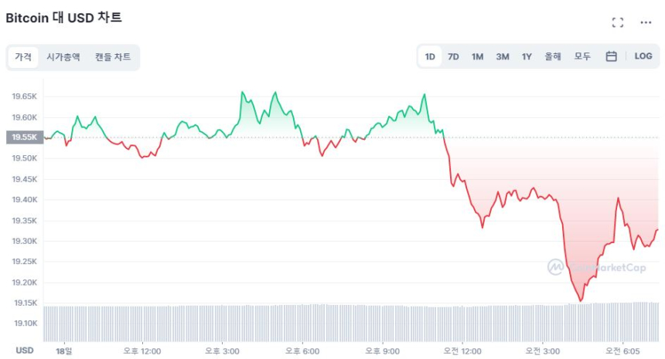The width and height of the screenshot is (665, 359).
Task: Show all-time 모두 range
Action: [x=582, y=56]
